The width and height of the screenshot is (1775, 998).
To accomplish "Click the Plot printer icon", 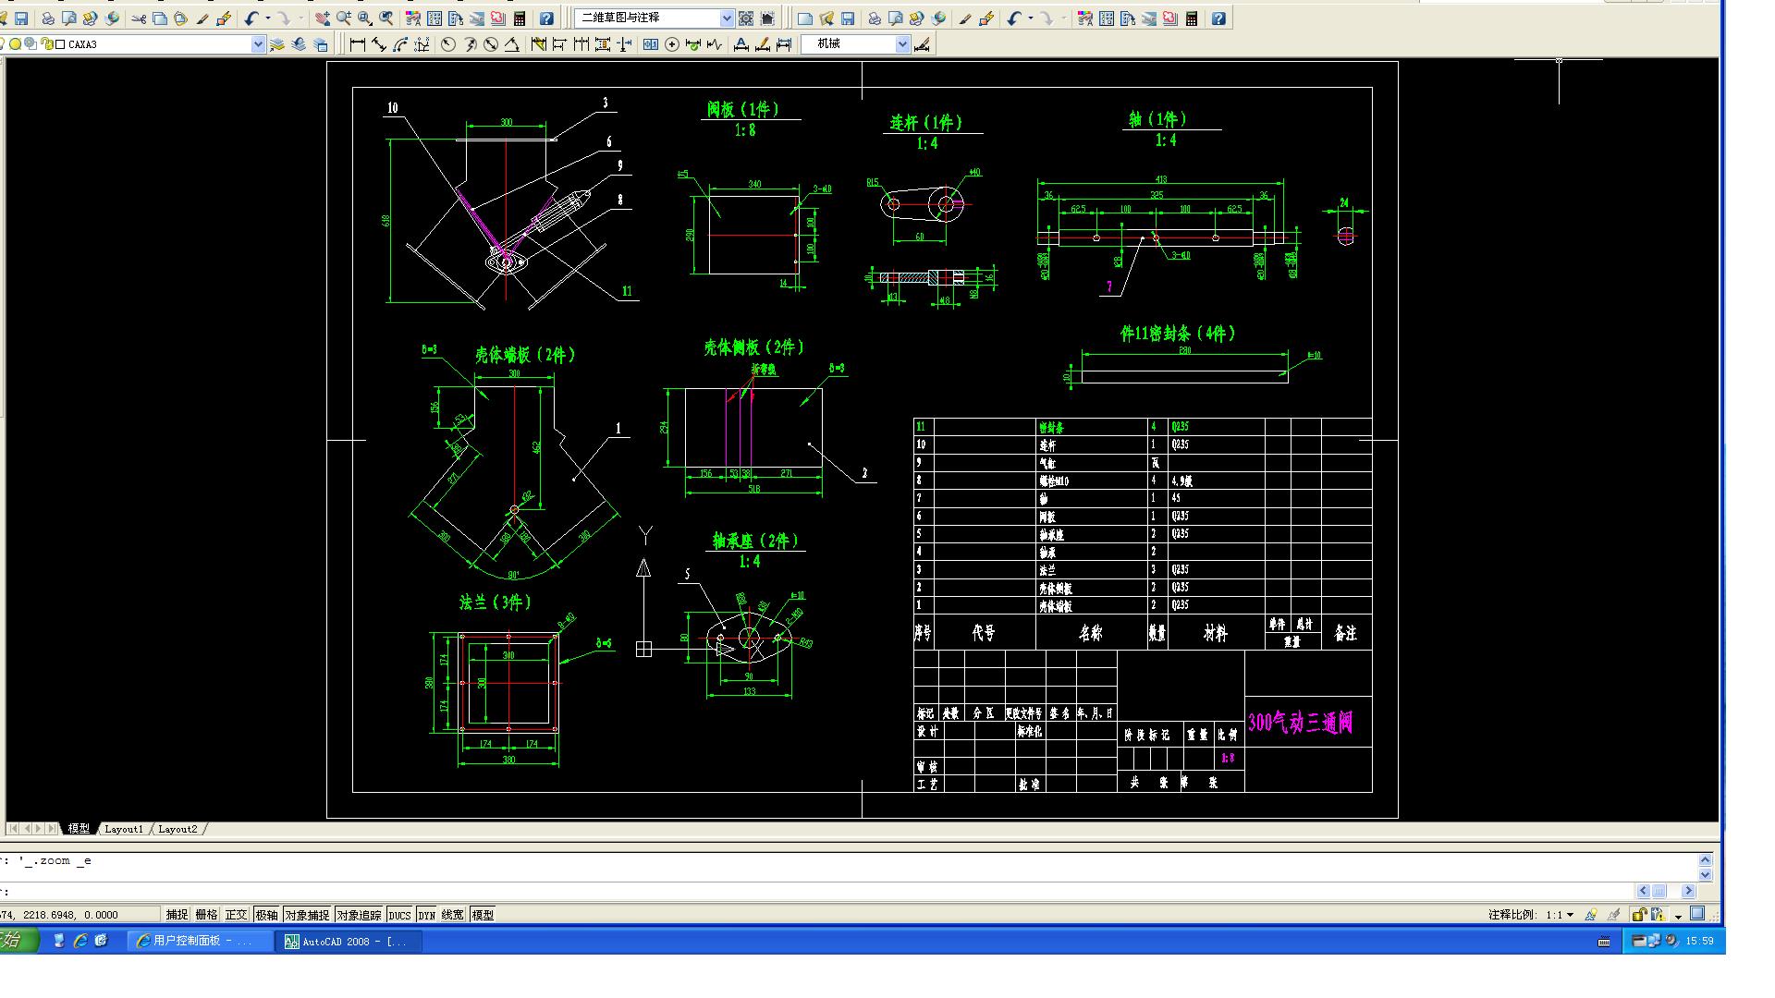I will pos(48,17).
